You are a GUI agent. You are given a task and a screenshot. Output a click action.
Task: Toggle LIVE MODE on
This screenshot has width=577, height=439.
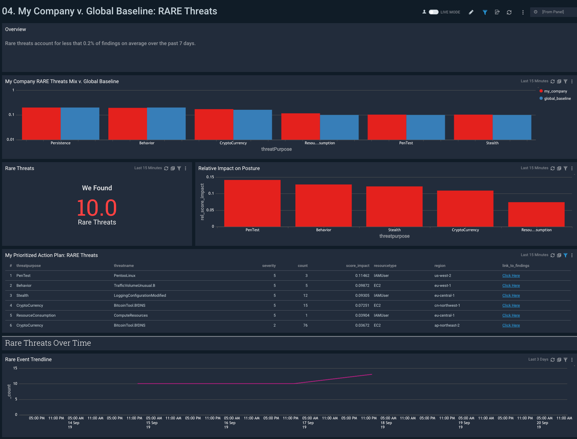click(433, 12)
